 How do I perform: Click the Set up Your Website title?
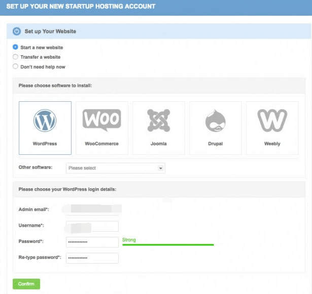pos(50,31)
